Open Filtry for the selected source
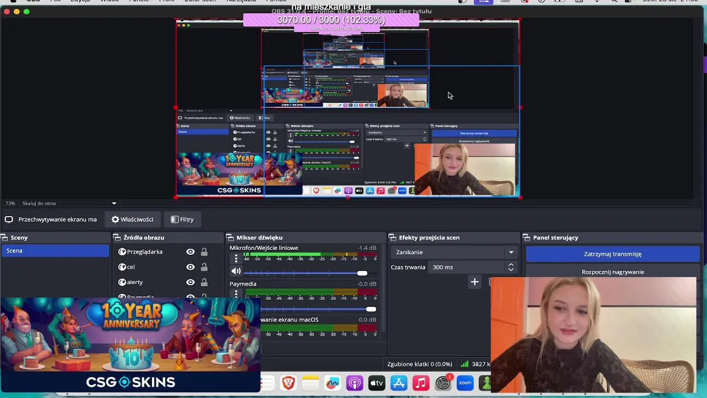Screen dimensions: 707x398 (182, 219)
